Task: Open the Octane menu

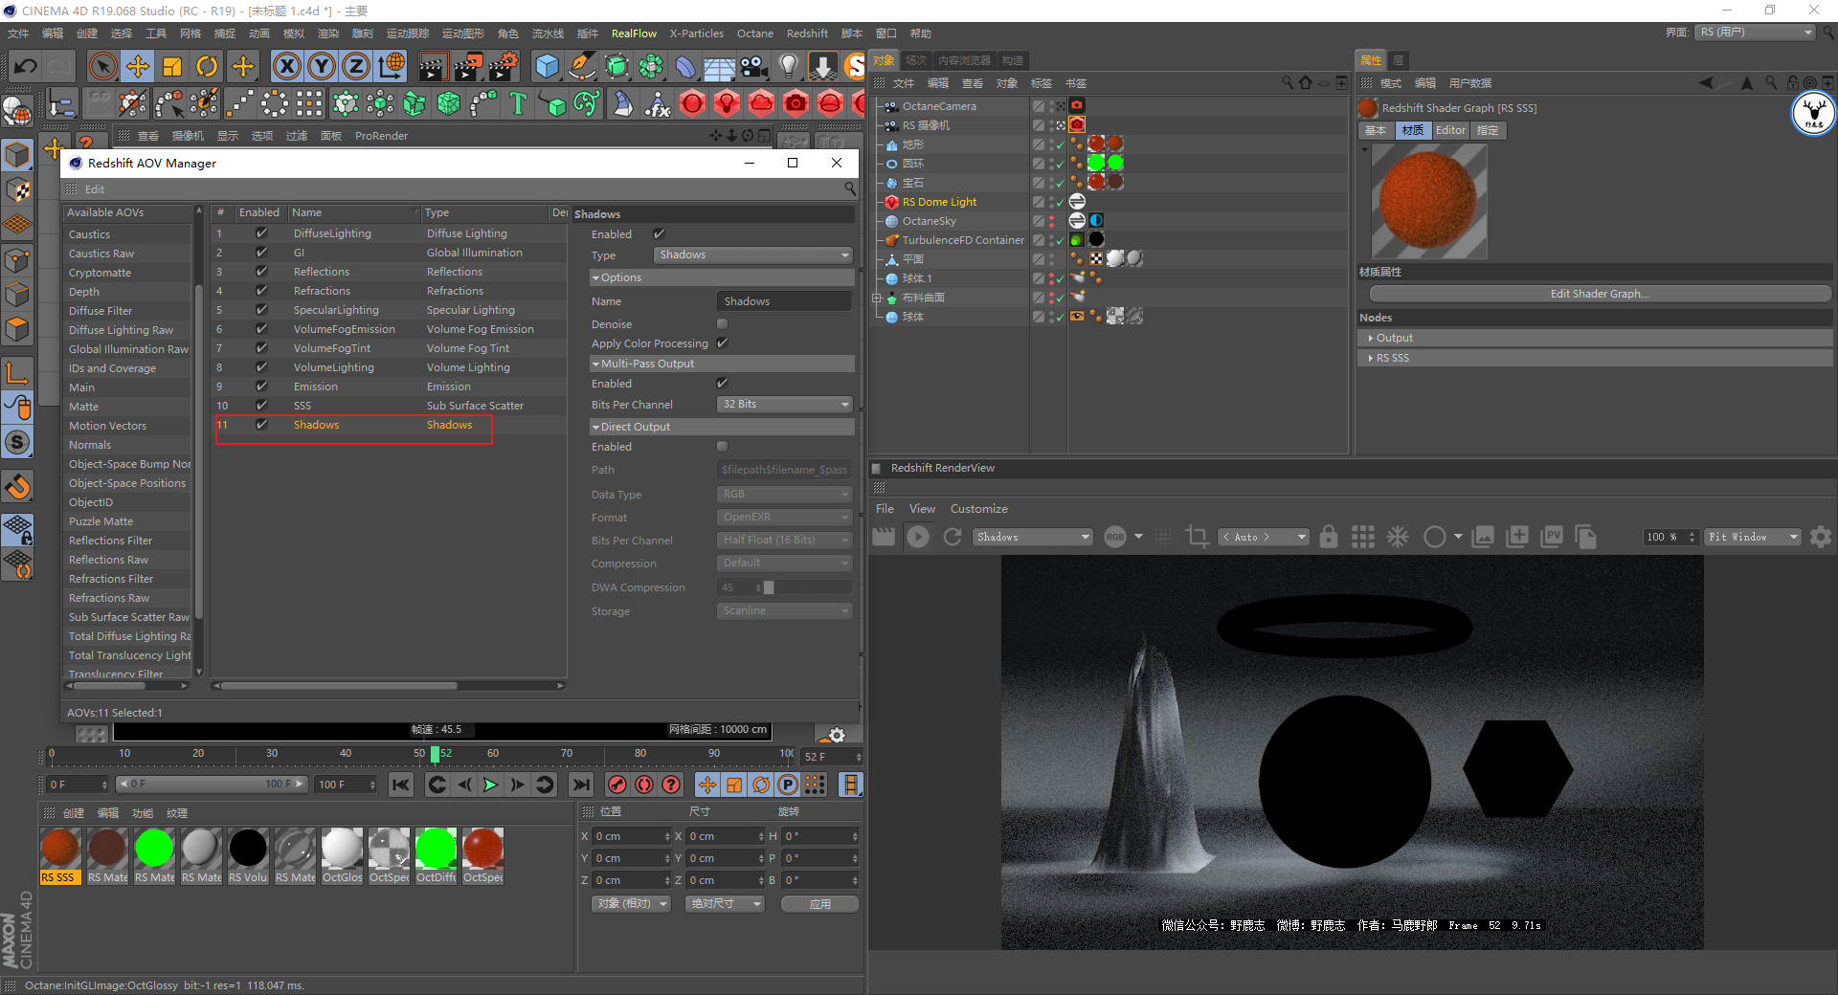Action: (754, 33)
